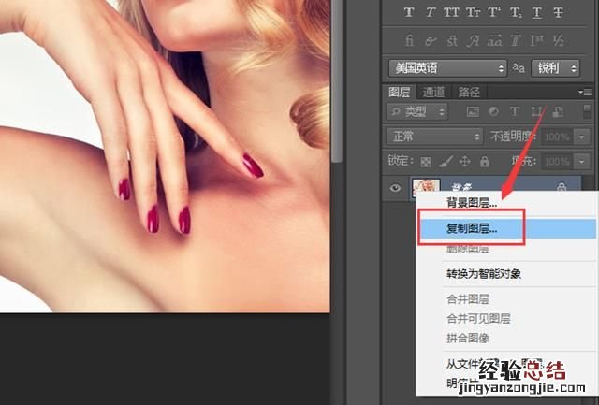This screenshot has width=599, height=405.
Task: Open the 美国英语 language dropdown
Action: point(447,68)
